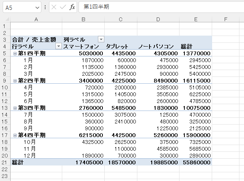Click the 総計 column label in row 4
The image size is (244, 181).
[195, 47]
